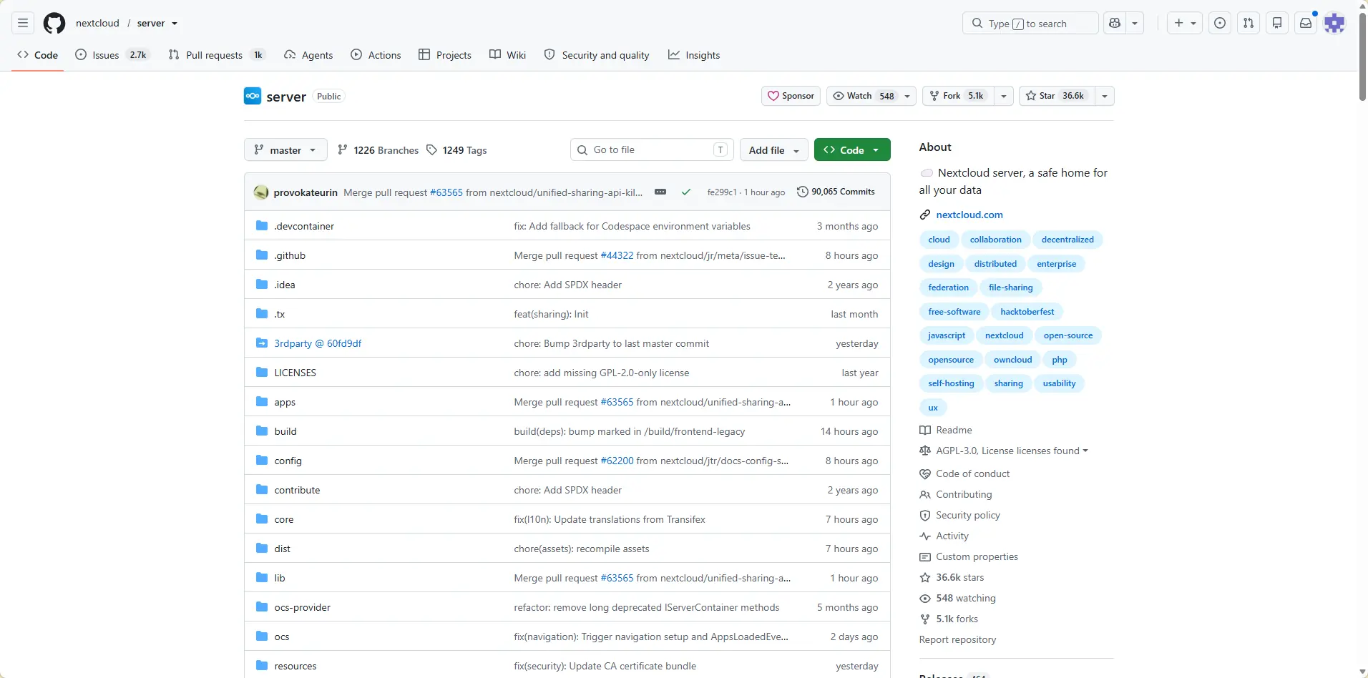Focus the Go to file input
Screen dimensions: 1368x678
tap(653, 149)
